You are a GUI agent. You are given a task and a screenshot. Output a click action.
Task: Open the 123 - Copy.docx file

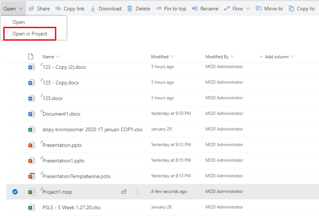[61, 83]
